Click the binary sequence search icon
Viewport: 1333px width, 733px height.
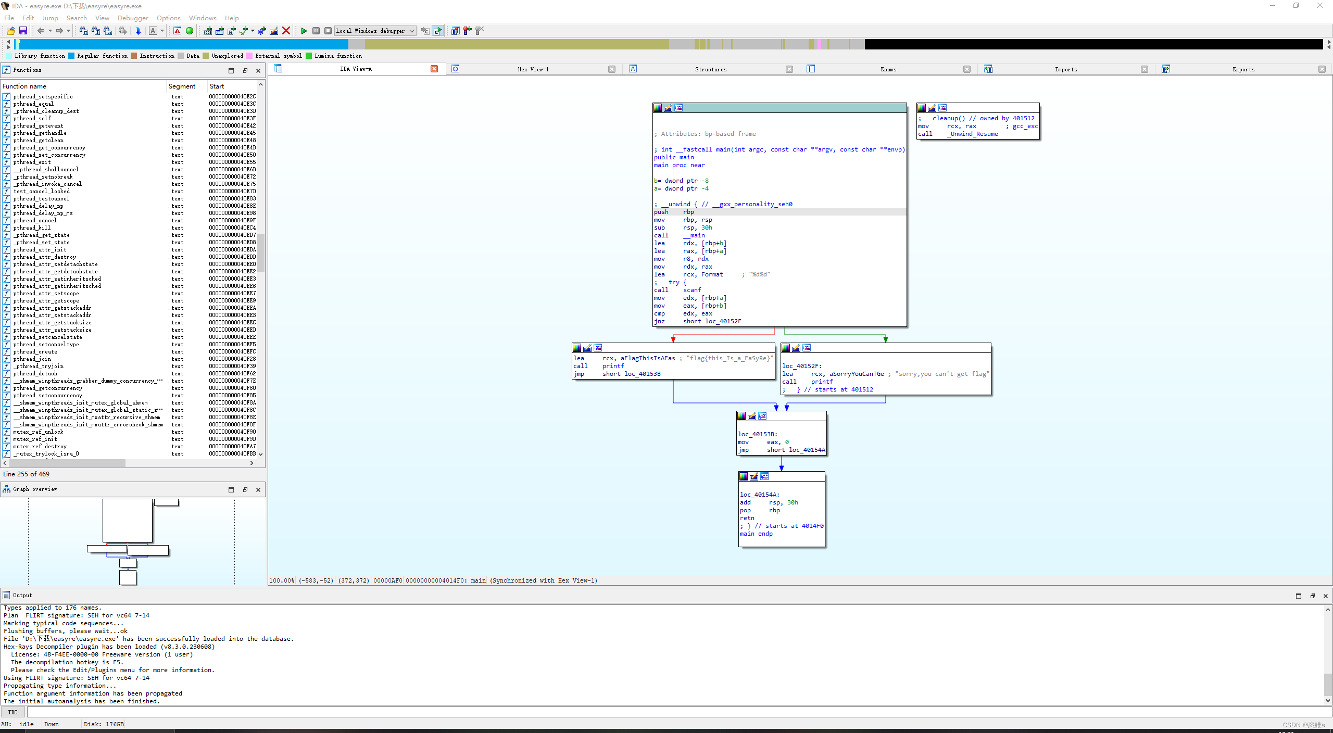tap(108, 31)
